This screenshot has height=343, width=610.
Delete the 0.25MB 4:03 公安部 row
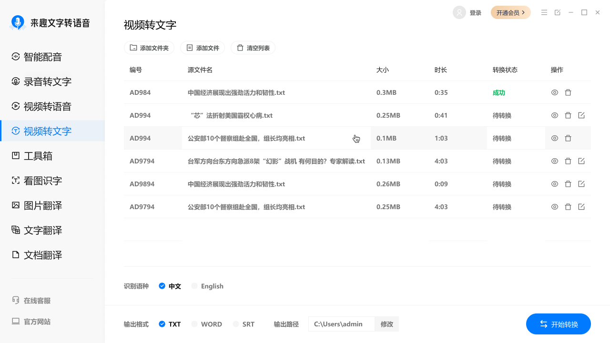[568, 207]
